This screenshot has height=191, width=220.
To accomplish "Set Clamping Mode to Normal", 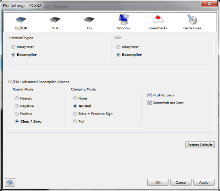I will (75, 106).
